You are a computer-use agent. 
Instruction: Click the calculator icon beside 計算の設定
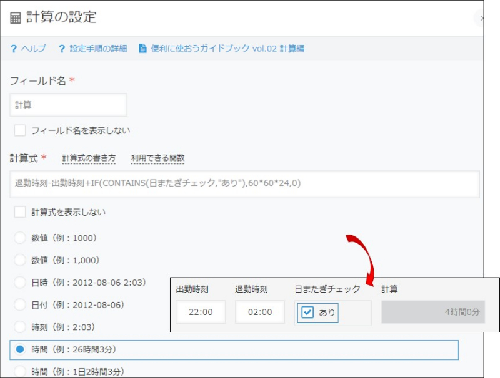pyautogui.click(x=15, y=18)
